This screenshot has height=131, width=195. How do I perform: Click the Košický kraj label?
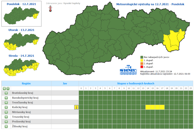20,107
